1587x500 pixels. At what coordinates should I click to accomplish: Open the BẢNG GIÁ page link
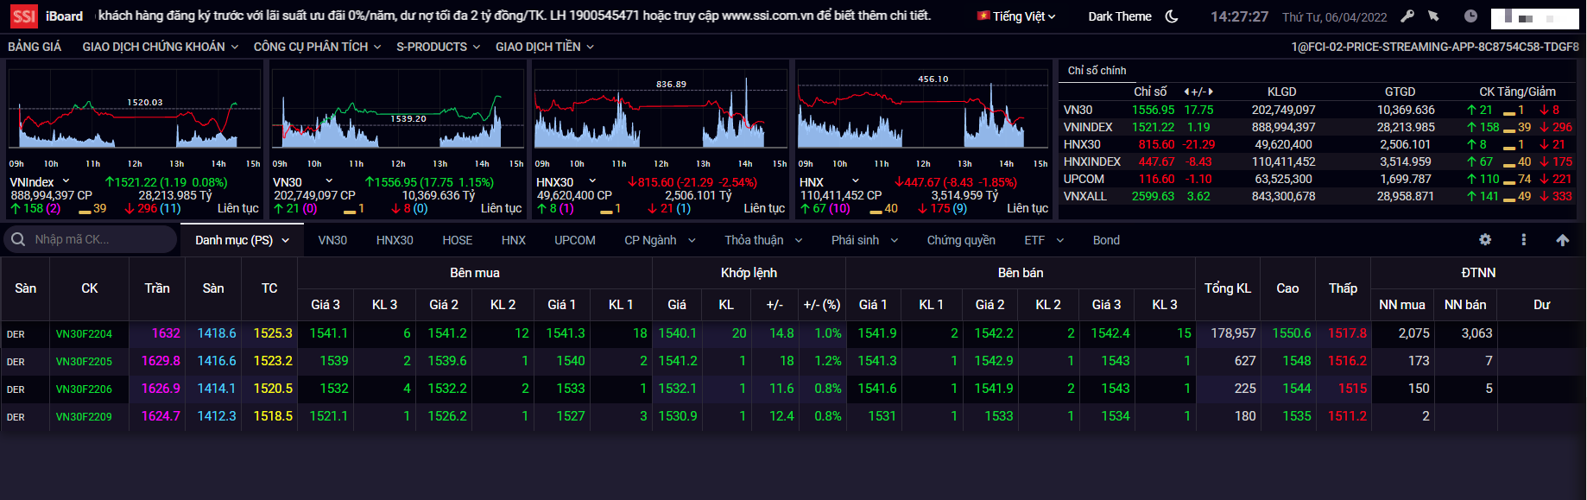(x=35, y=47)
